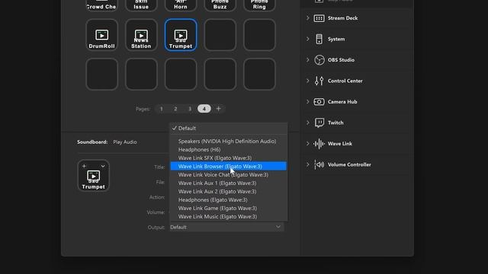Go to page 1
The width and height of the screenshot is (488, 274).
pos(161,109)
